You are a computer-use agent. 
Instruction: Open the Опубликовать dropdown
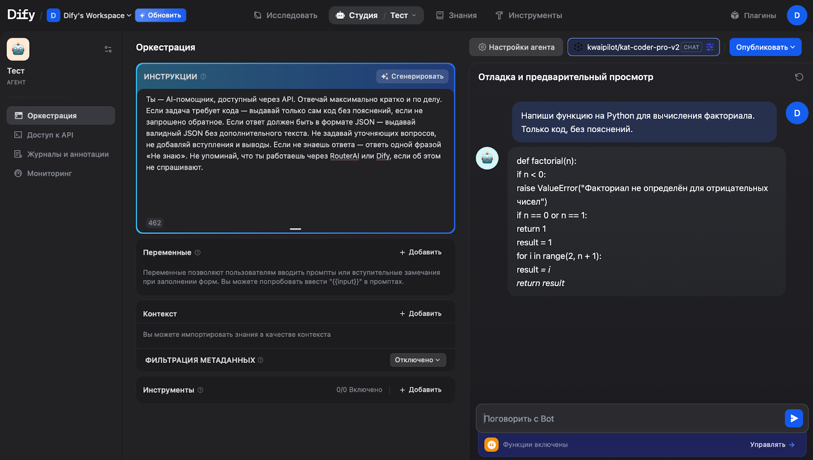pyautogui.click(x=765, y=47)
